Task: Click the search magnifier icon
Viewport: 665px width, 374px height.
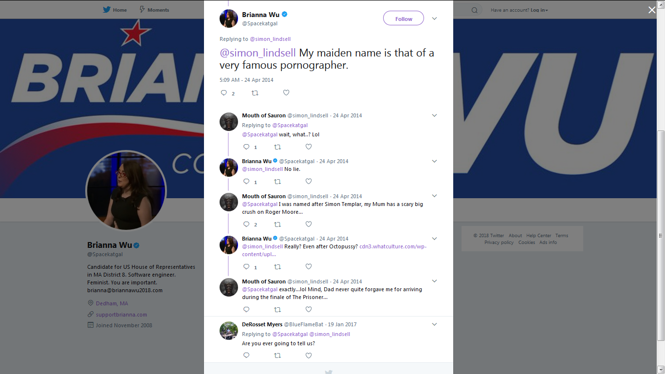Action: tap(475, 10)
